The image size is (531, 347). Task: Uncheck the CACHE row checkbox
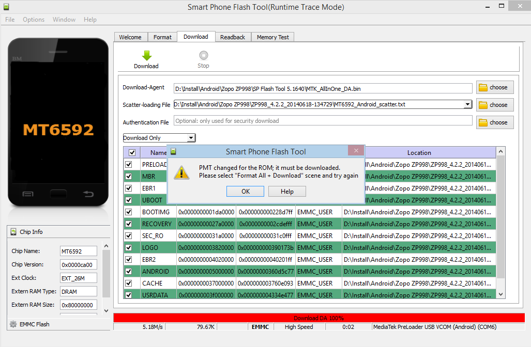[x=129, y=283]
